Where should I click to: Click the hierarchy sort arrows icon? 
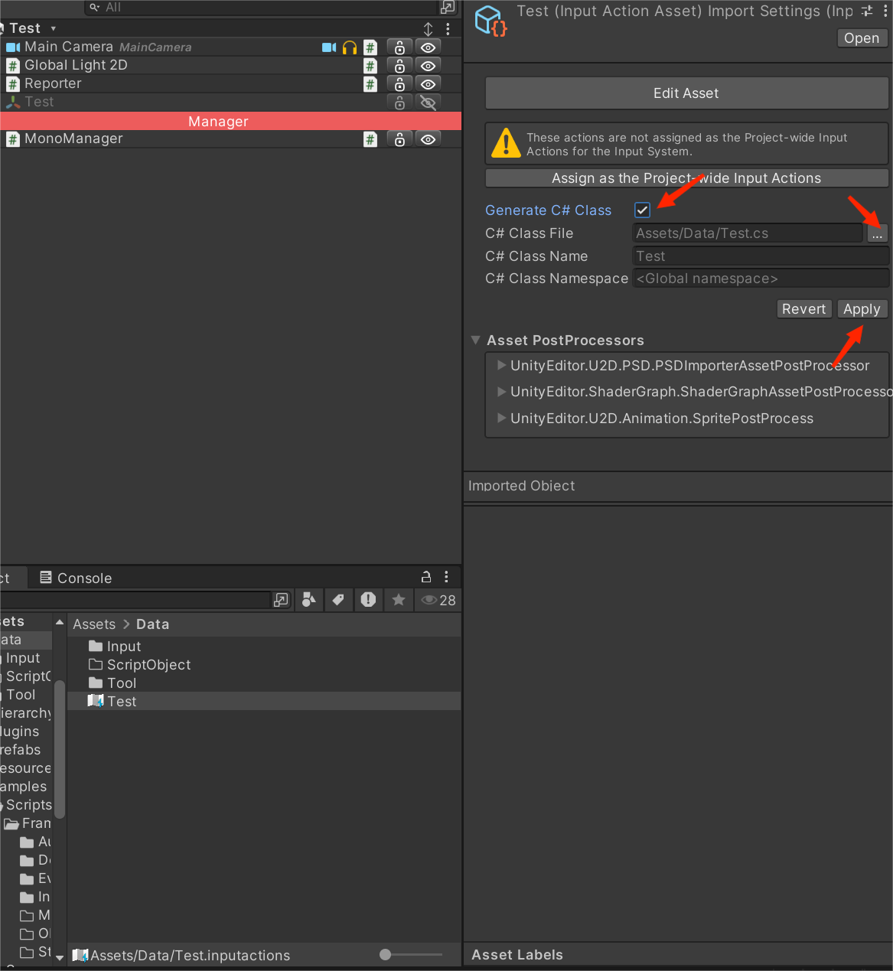pyautogui.click(x=429, y=29)
